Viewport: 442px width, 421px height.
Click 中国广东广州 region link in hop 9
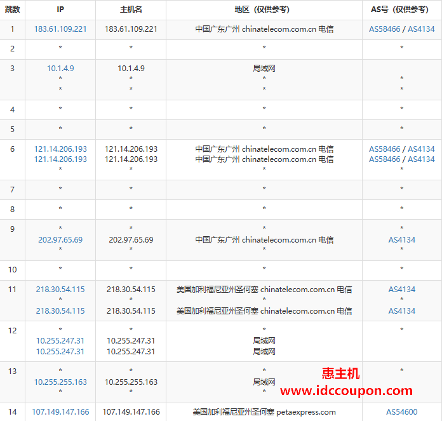217,240
